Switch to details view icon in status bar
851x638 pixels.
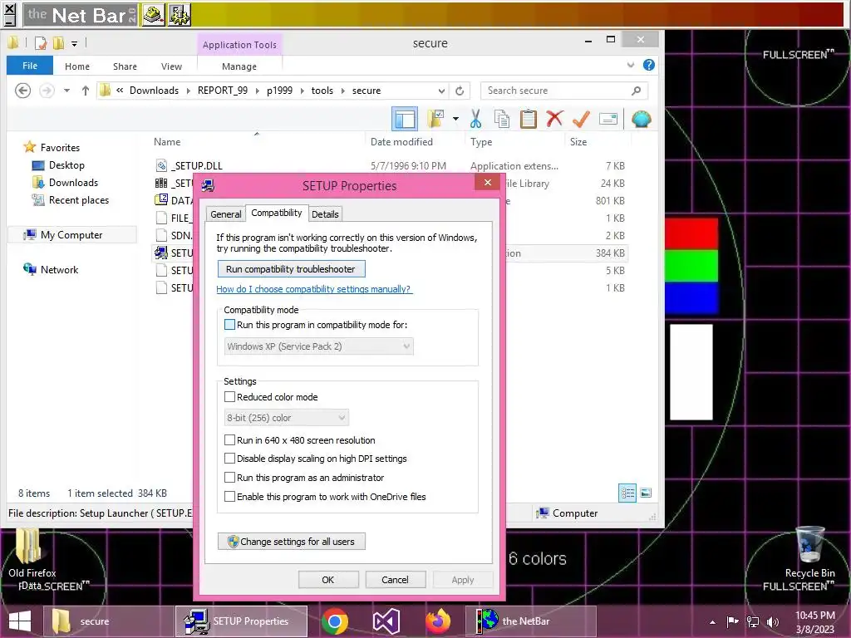click(627, 493)
